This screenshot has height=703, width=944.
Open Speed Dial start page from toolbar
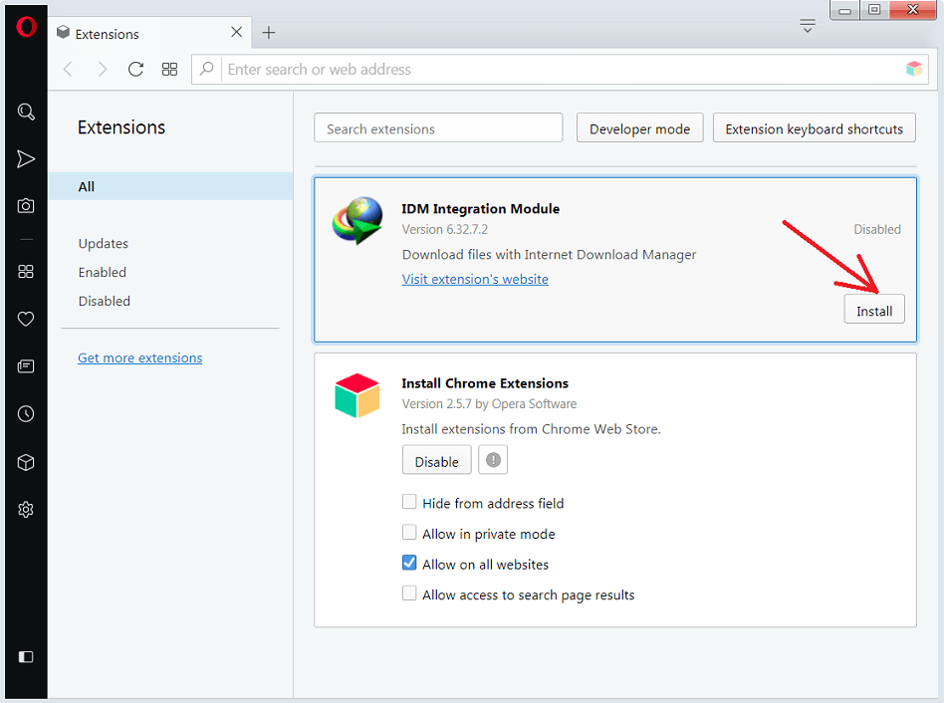[169, 70]
